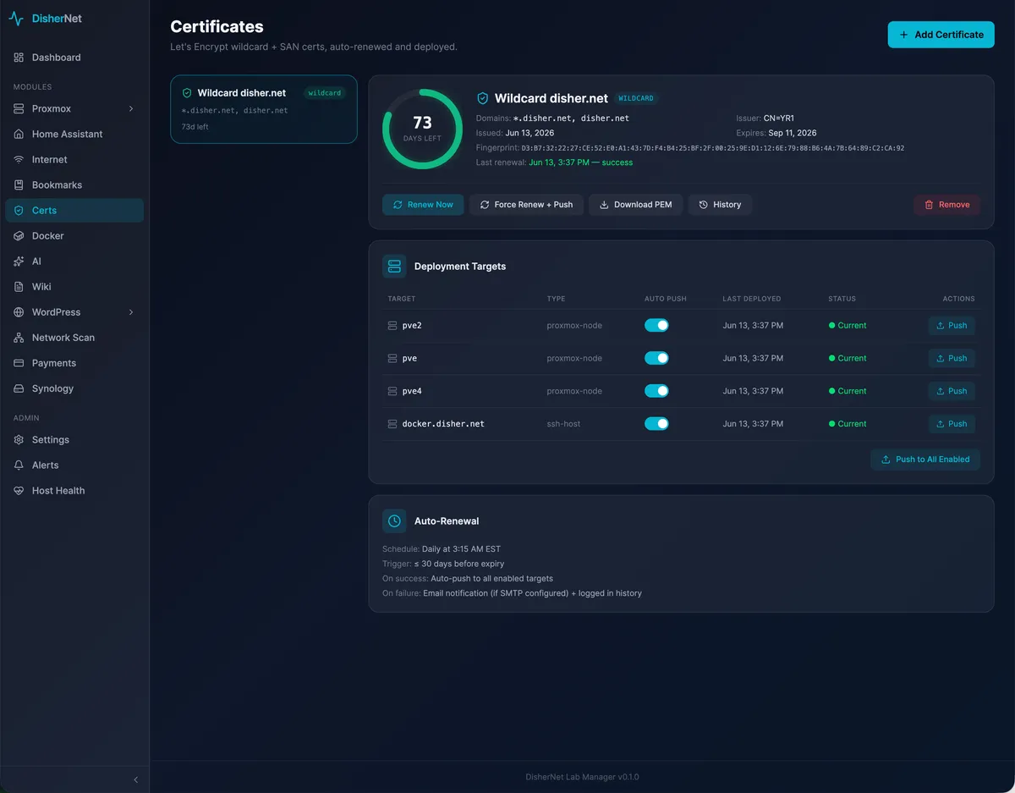This screenshot has height=793, width=1015.
Task: Click Renew Now button
Action: pos(423,205)
